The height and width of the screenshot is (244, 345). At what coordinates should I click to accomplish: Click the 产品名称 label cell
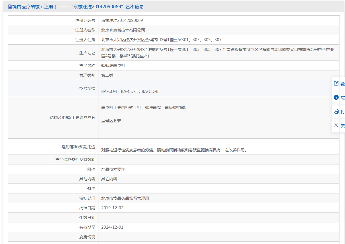point(53,66)
